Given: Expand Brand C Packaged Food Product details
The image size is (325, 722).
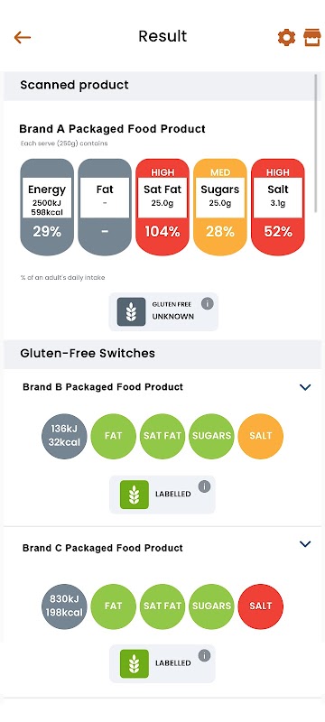Looking at the screenshot, I should pyautogui.click(x=305, y=544).
